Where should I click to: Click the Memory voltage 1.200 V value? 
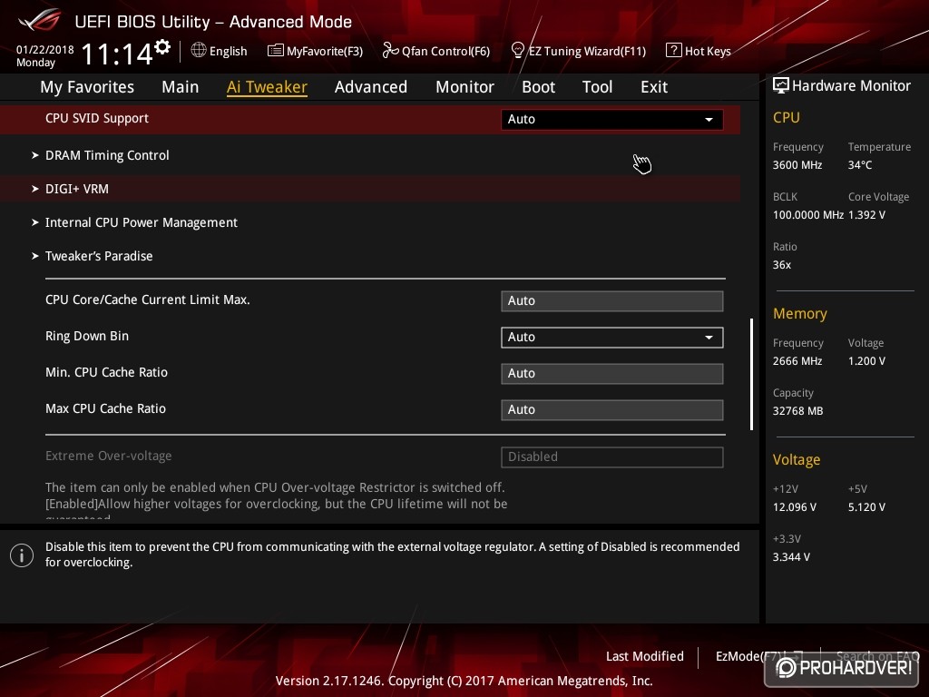point(866,361)
